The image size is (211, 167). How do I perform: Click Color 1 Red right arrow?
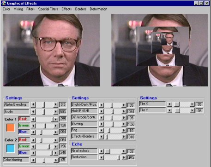tap(55, 119)
